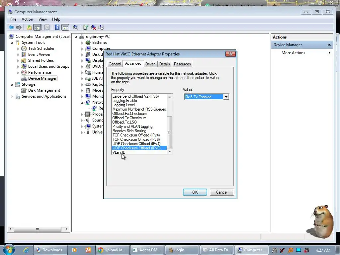Click property list scroll down arrow

point(170,152)
